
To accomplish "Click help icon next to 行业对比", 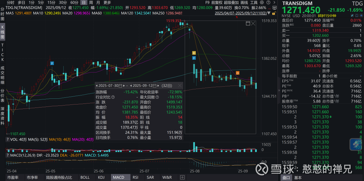I will [x=113, y=97].
